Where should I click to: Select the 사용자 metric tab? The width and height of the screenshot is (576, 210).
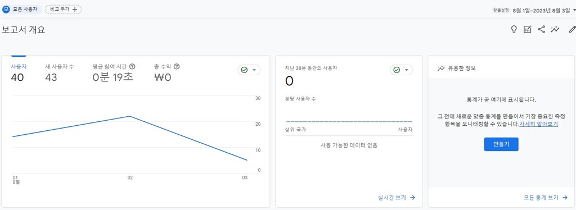click(19, 72)
